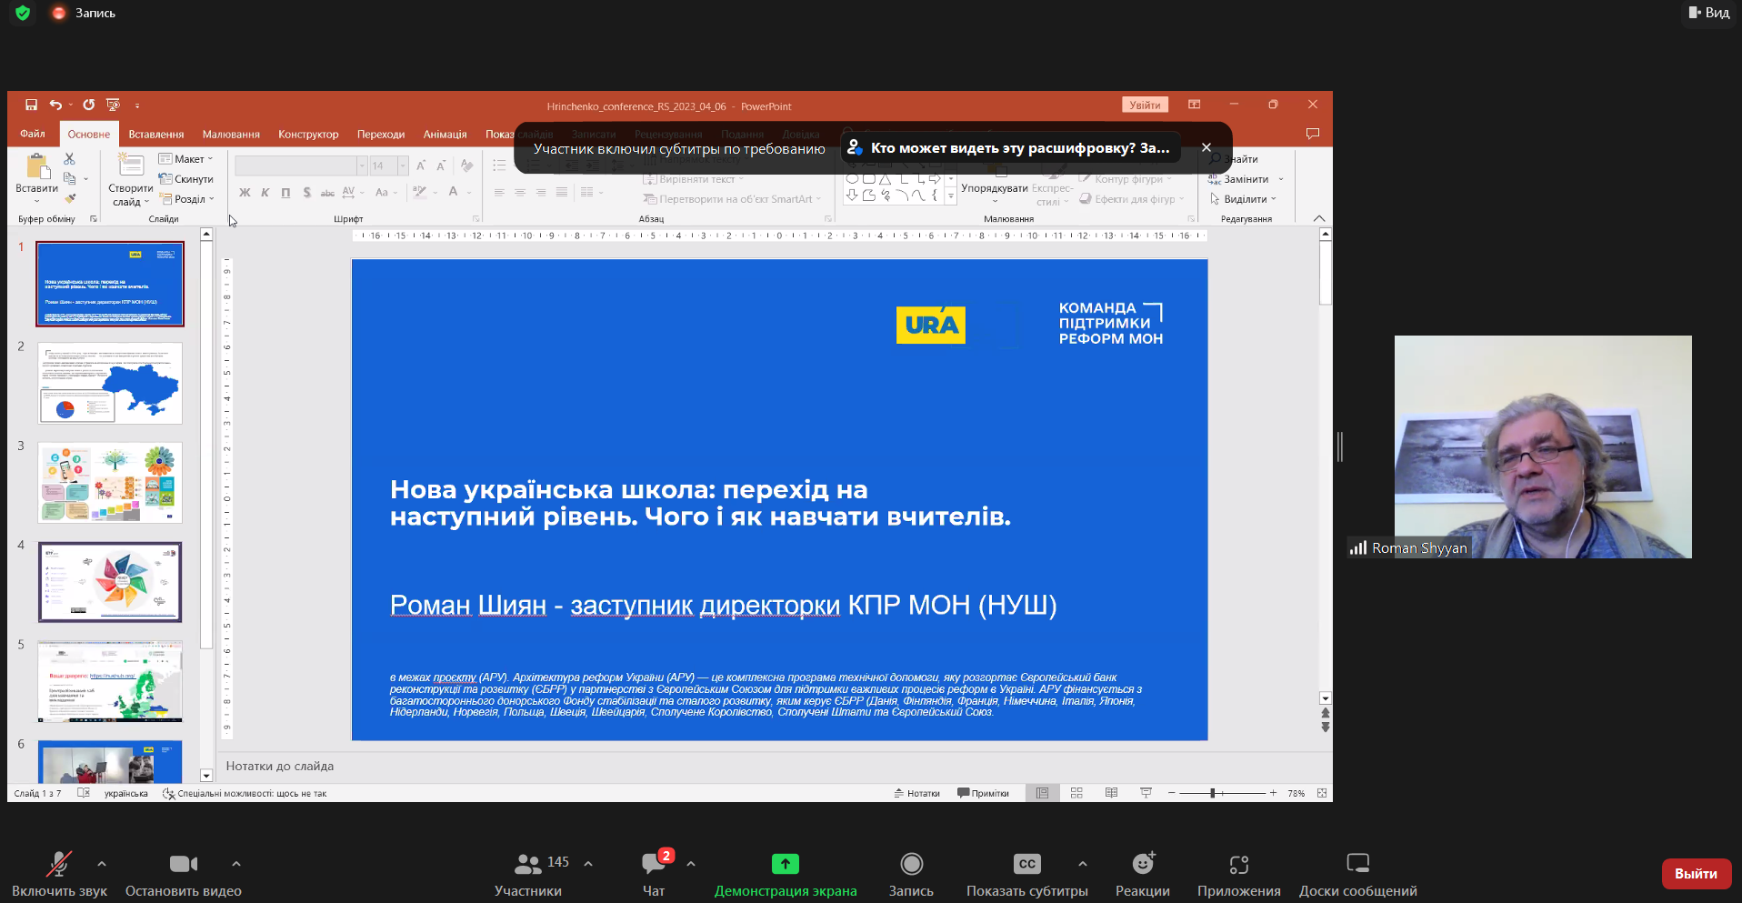1742x903 pixels.
Task: Expand audio options arrow beside microphone
Action: (102, 864)
